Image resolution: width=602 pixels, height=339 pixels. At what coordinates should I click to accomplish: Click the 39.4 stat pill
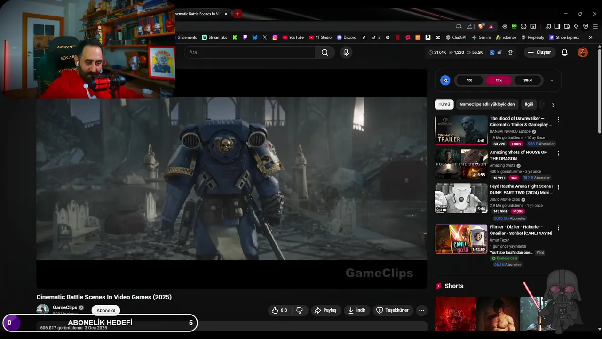pyautogui.click(x=528, y=81)
